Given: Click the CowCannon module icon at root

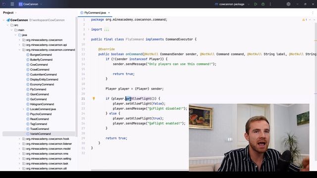Looking at the screenshot, I should click(8, 20).
